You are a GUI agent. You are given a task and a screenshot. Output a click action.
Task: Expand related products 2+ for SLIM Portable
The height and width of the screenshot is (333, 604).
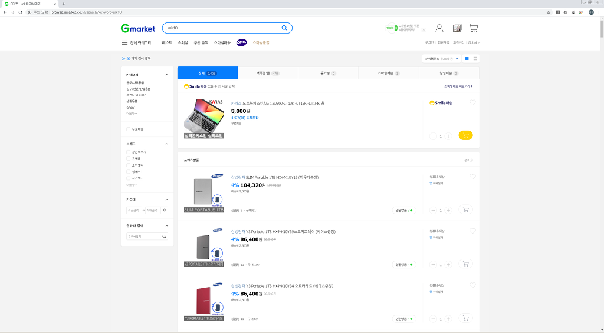(404, 211)
